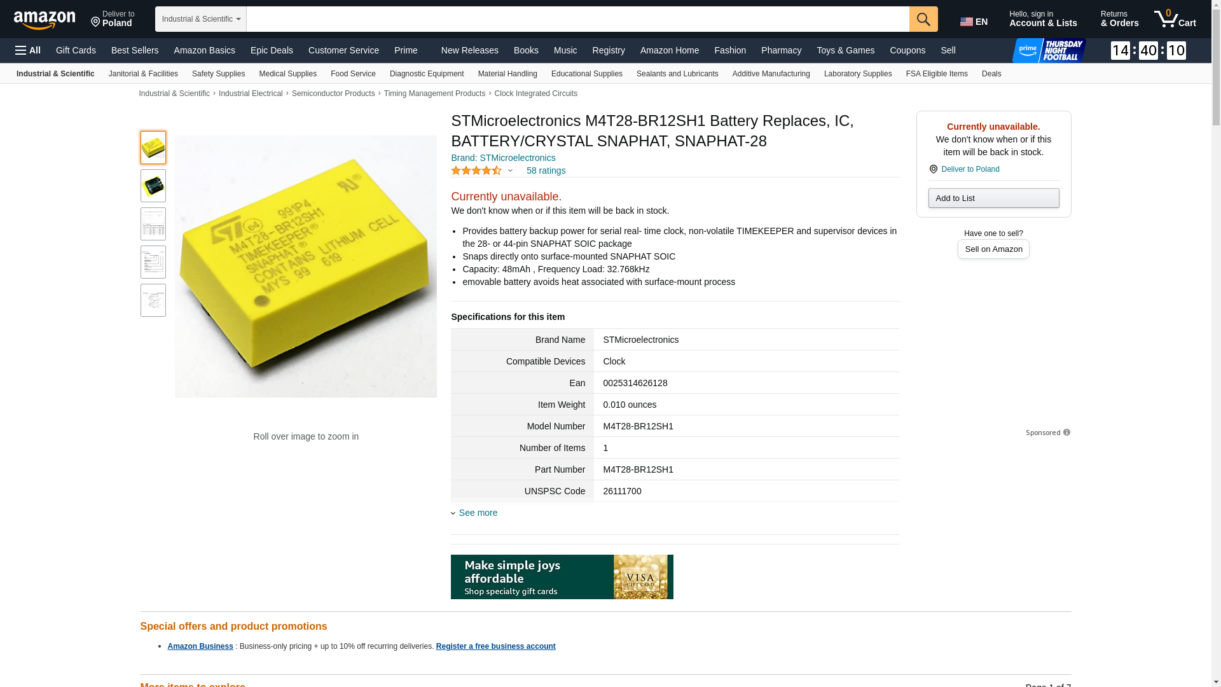Click the Add to List button
This screenshot has height=687, width=1221.
(993, 198)
